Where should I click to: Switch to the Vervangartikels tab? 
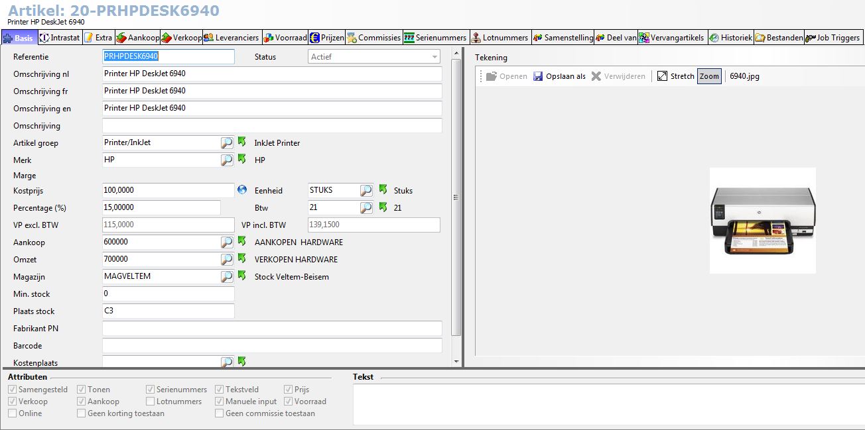[x=673, y=38]
